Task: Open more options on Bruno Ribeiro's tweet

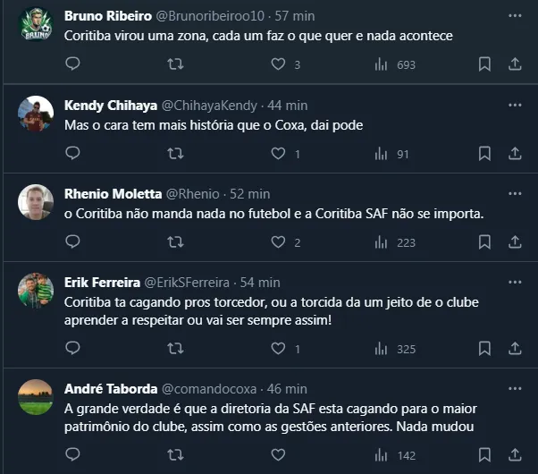Action: [515, 17]
